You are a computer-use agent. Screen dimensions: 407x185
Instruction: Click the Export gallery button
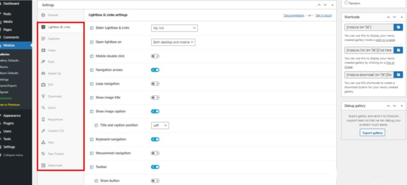coord(372,133)
